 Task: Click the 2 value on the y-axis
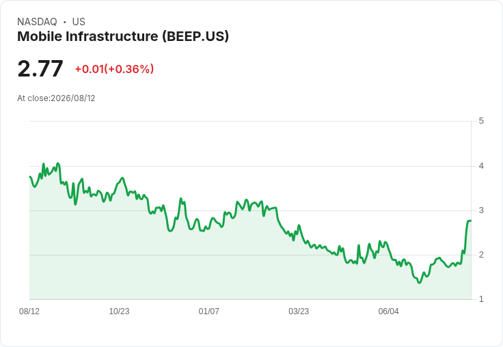tap(481, 255)
